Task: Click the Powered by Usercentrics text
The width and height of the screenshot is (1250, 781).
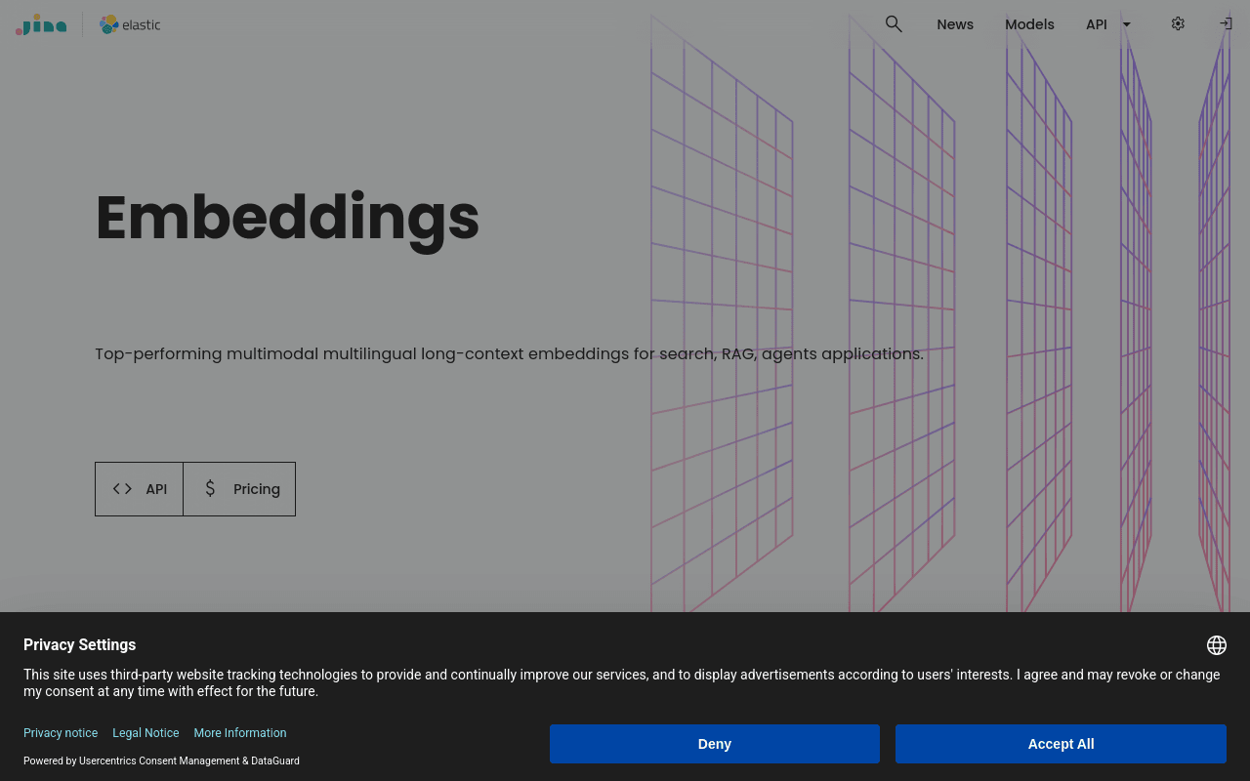Action: point(161,760)
